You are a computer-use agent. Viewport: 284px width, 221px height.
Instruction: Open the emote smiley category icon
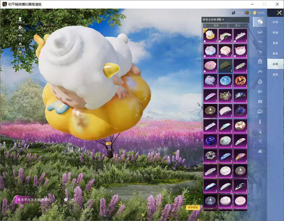[x=260, y=62]
